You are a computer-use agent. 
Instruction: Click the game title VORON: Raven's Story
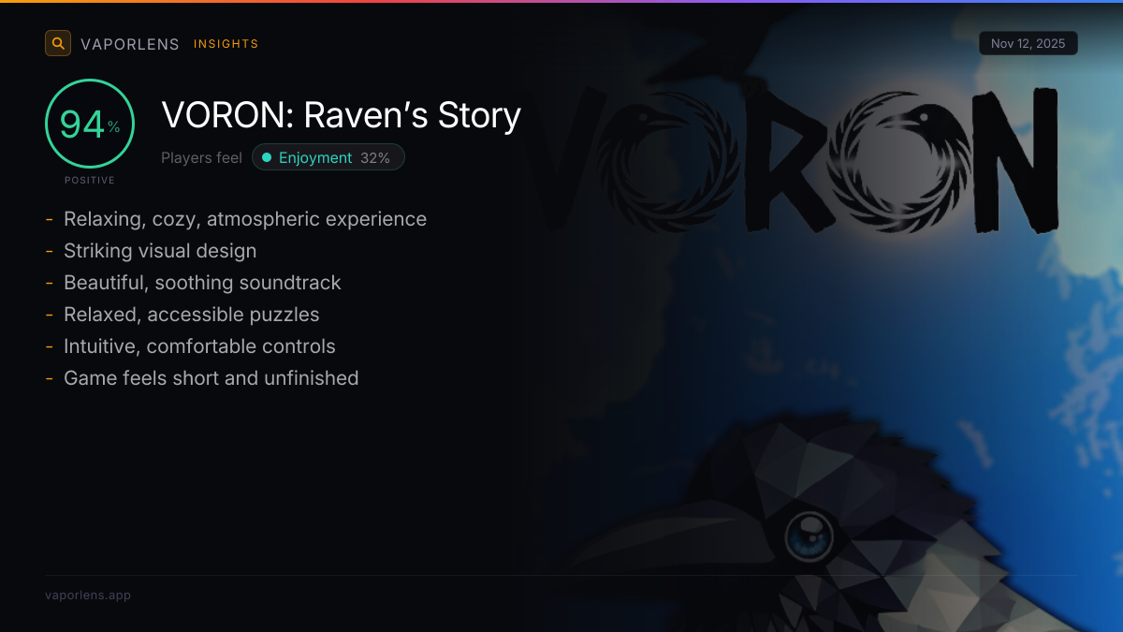tap(342, 115)
